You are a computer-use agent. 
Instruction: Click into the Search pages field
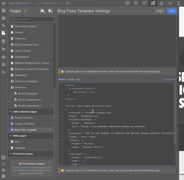point(32,19)
